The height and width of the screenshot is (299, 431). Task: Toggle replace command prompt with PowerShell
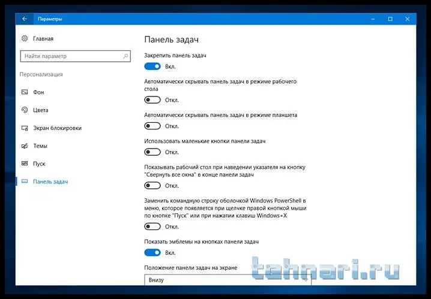[152, 226]
